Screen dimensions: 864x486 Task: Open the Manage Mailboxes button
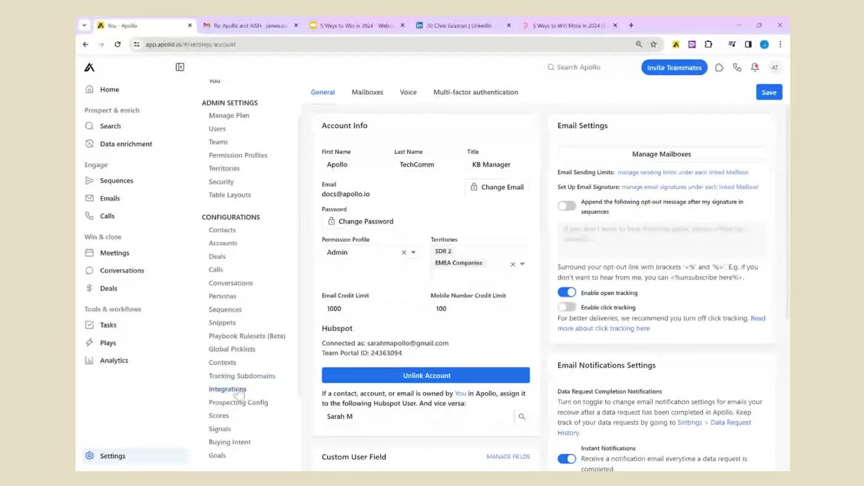point(662,154)
